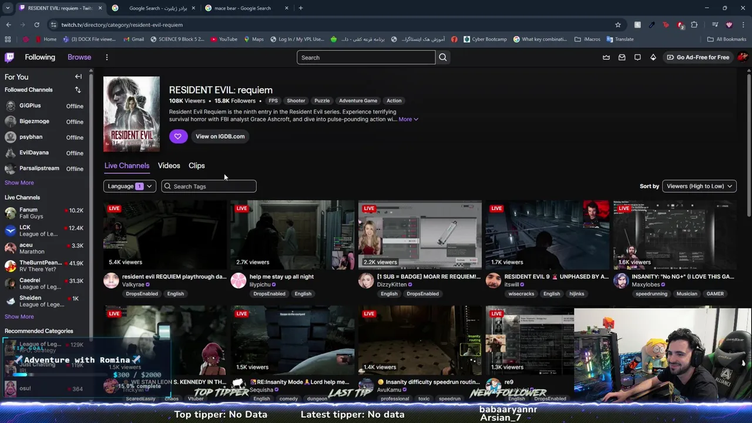Screen dimensions: 752x423
Task: Open the Language filter dropdown
Action: pos(129,186)
